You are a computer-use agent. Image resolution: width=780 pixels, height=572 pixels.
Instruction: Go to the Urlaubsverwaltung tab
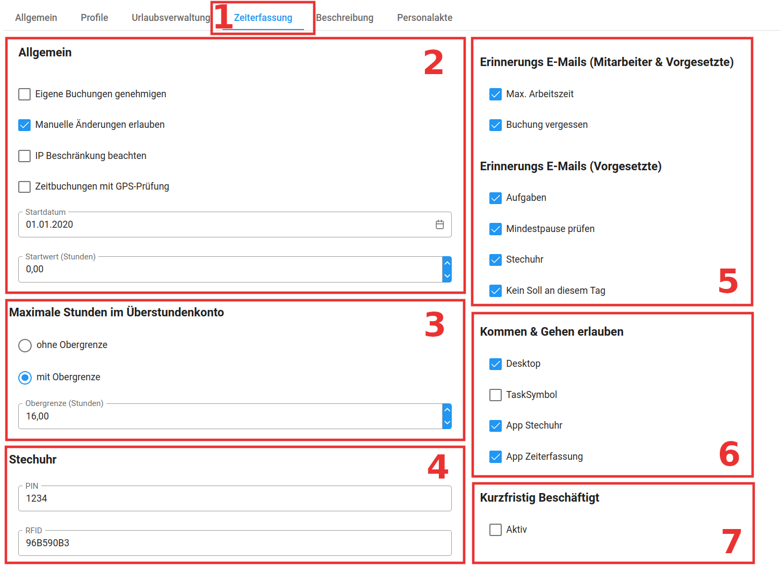click(x=171, y=18)
